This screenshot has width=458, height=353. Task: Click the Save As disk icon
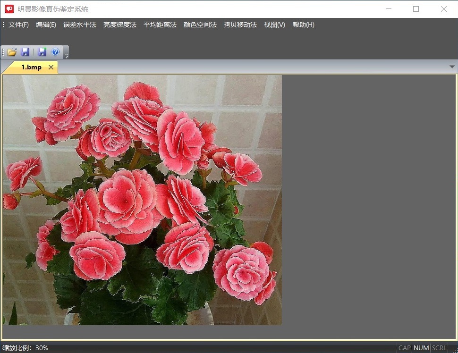(x=42, y=52)
